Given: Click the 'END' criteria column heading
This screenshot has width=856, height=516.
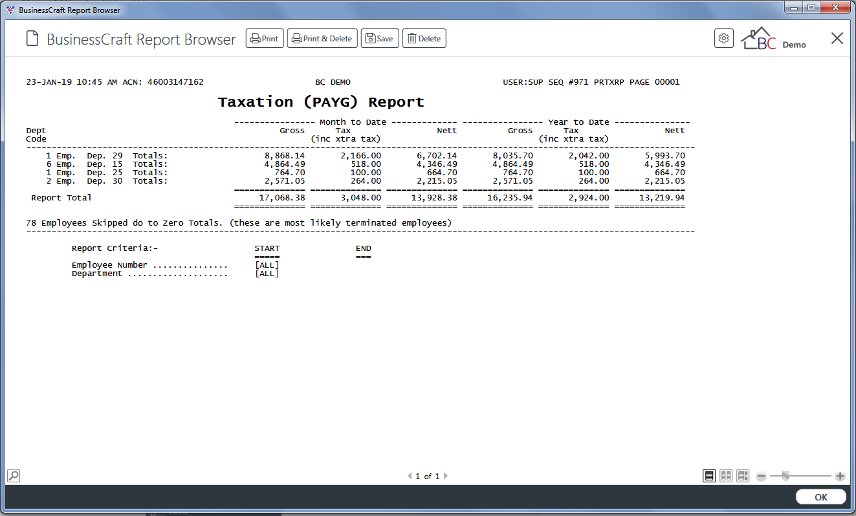Looking at the screenshot, I should [x=364, y=248].
